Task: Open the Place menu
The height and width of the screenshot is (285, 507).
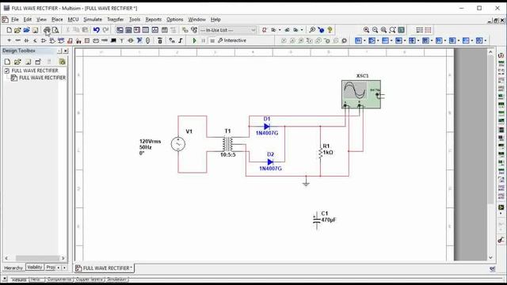Action: coord(57,20)
